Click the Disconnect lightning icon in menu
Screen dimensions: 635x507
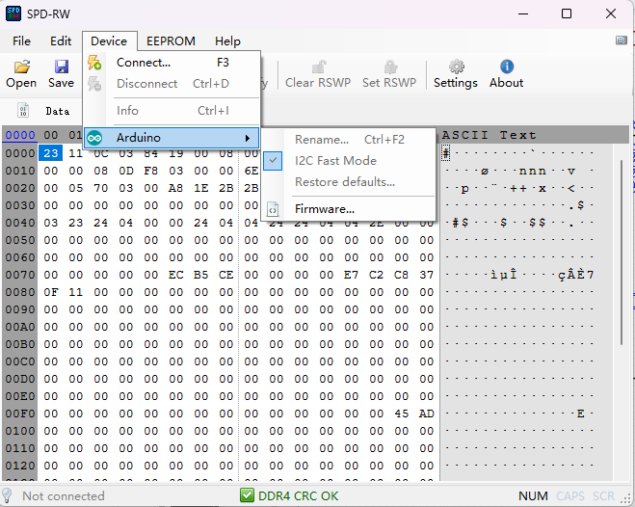pos(94,84)
